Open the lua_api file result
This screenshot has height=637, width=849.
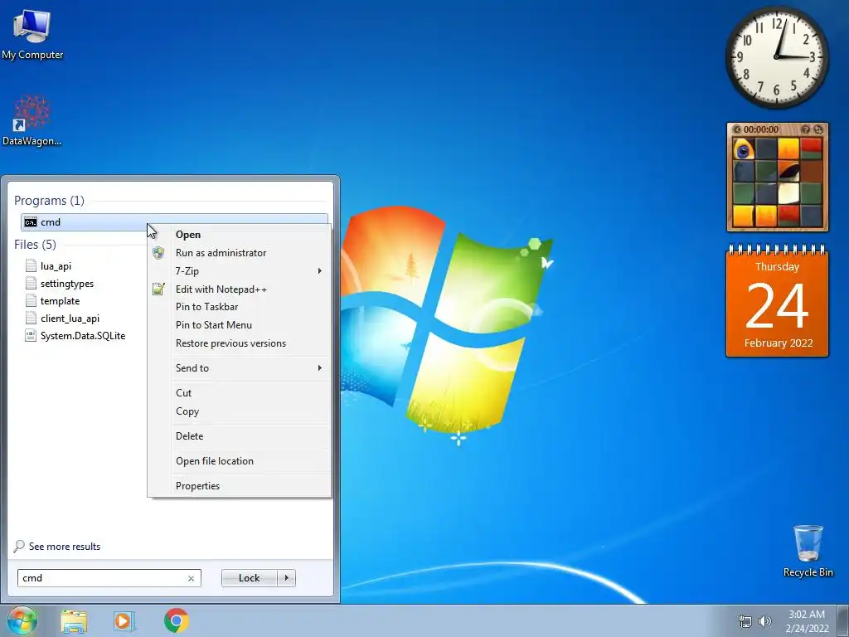tap(49, 266)
